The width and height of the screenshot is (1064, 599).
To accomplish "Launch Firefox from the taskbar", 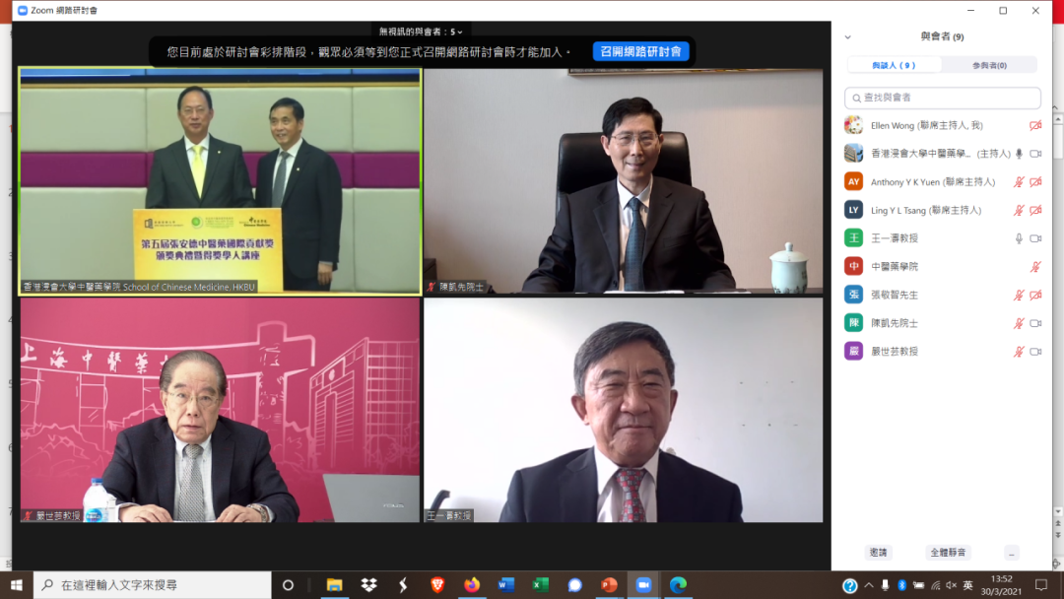I will click(472, 585).
